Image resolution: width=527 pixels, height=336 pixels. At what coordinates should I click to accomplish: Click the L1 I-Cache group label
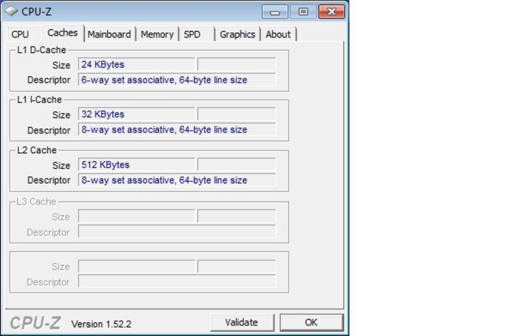40,99
